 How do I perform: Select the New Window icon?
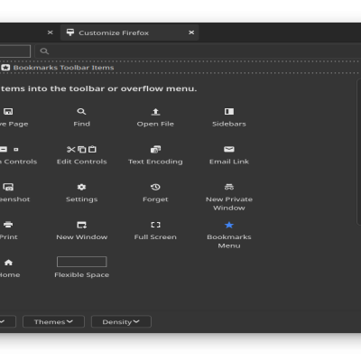(81, 225)
